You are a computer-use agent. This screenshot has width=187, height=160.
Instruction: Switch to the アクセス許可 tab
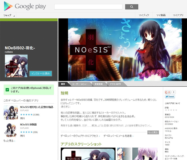(115, 84)
